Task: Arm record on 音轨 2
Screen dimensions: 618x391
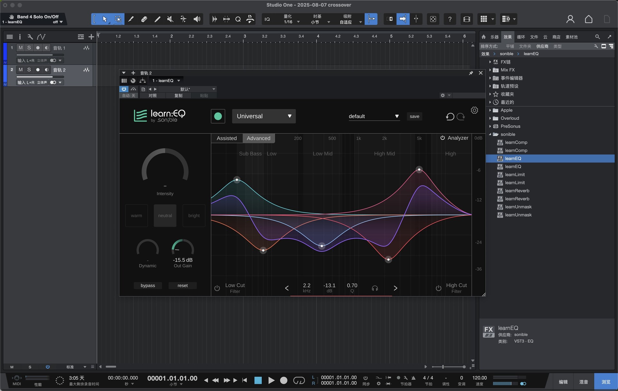Action: pyautogui.click(x=38, y=70)
